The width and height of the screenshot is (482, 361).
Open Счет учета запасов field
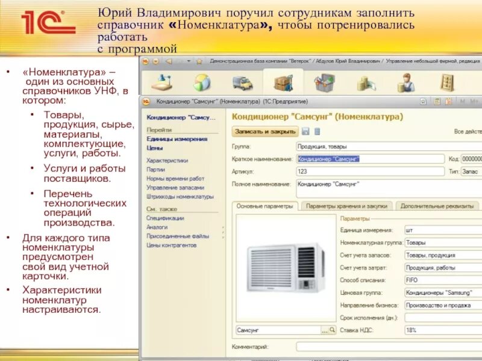443,255
